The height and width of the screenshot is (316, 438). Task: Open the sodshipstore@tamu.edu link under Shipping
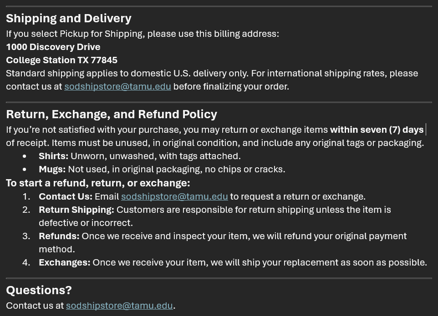click(x=117, y=86)
